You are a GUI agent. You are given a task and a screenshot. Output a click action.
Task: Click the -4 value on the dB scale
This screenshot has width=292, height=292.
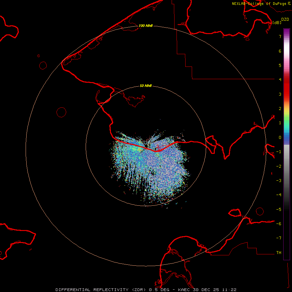[279, 195]
